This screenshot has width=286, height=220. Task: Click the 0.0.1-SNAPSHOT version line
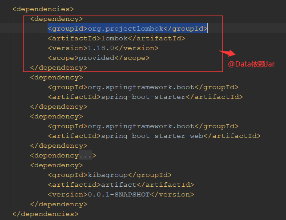[121, 194]
